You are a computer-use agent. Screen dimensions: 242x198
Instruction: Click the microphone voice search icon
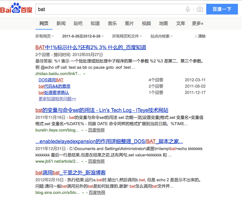point(188,9)
